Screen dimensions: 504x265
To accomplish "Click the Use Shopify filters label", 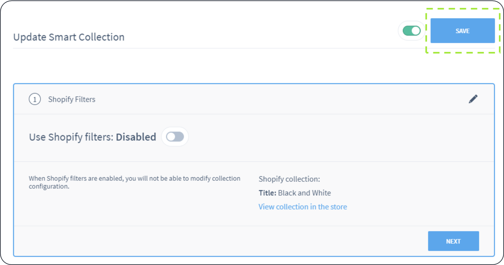I will tap(71, 137).
